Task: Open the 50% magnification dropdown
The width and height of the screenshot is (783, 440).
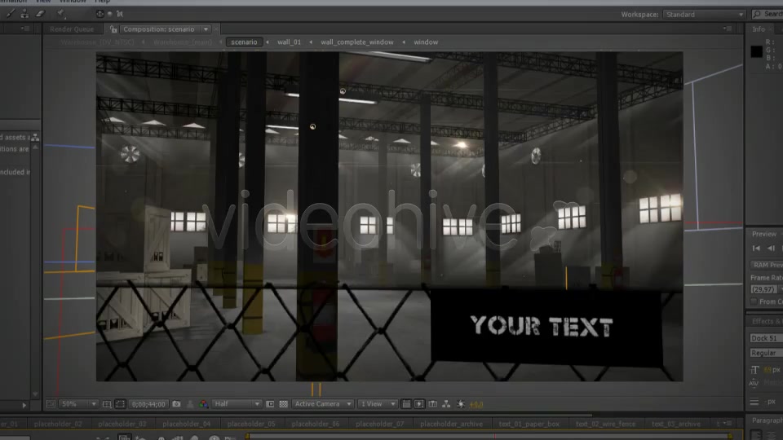Action: (x=78, y=404)
